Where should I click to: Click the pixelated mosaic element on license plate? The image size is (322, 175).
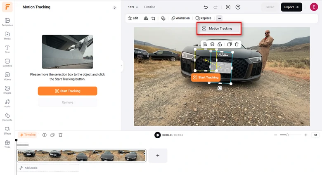point(220,67)
